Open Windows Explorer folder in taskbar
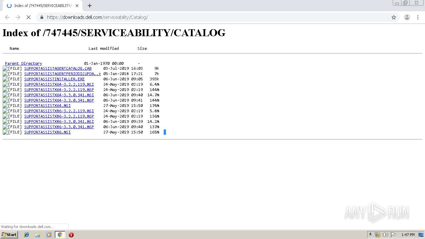 tap(38, 235)
